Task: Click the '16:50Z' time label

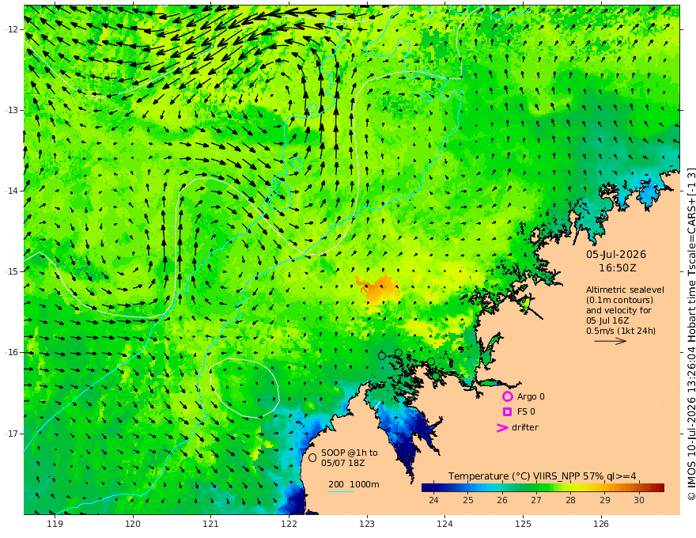Action: (618, 268)
